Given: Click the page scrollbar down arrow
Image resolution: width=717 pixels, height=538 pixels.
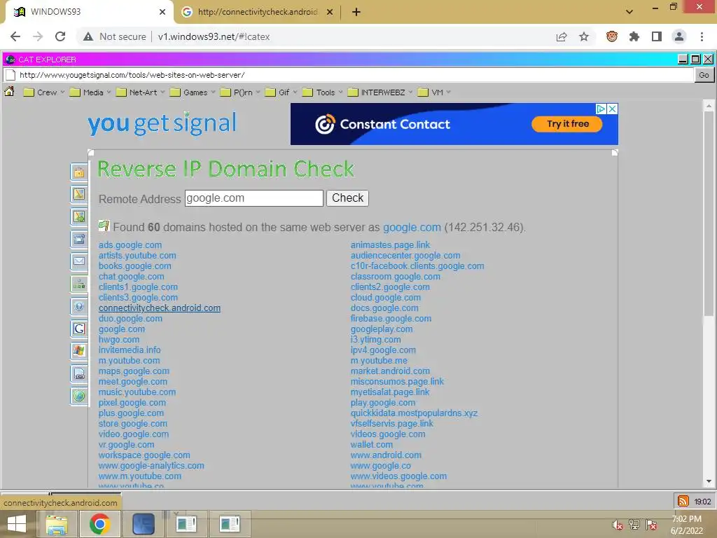Looking at the screenshot, I should (709, 481).
